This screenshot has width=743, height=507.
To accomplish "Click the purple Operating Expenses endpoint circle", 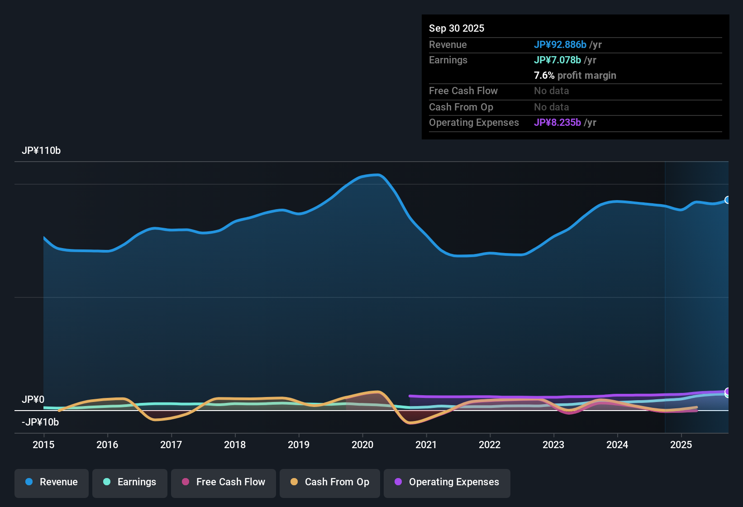I will pos(728,392).
